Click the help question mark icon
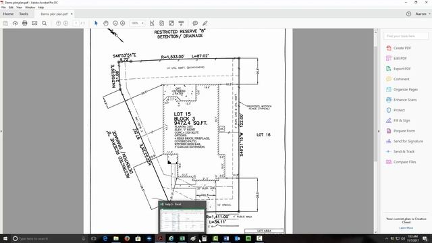This screenshot has height=243, width=432. click(408, 13)
